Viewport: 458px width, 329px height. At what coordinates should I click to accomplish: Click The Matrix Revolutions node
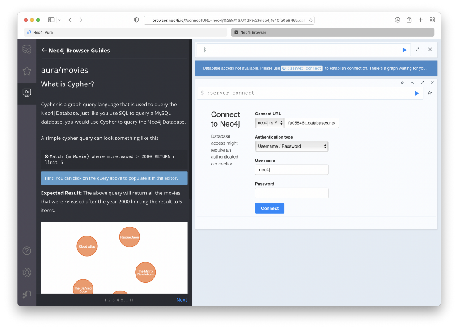coord(145,272)
